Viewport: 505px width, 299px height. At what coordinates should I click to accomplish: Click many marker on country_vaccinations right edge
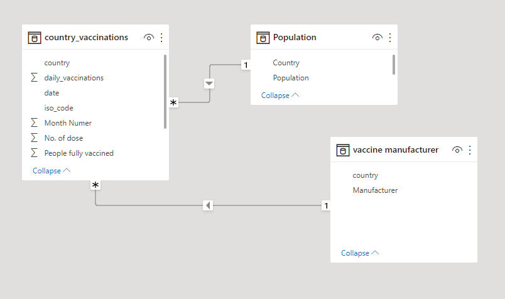(x=173, y=103)
